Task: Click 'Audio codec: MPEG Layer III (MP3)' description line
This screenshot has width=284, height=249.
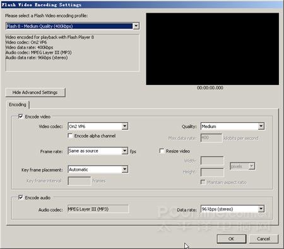Action: pos(38,52)
